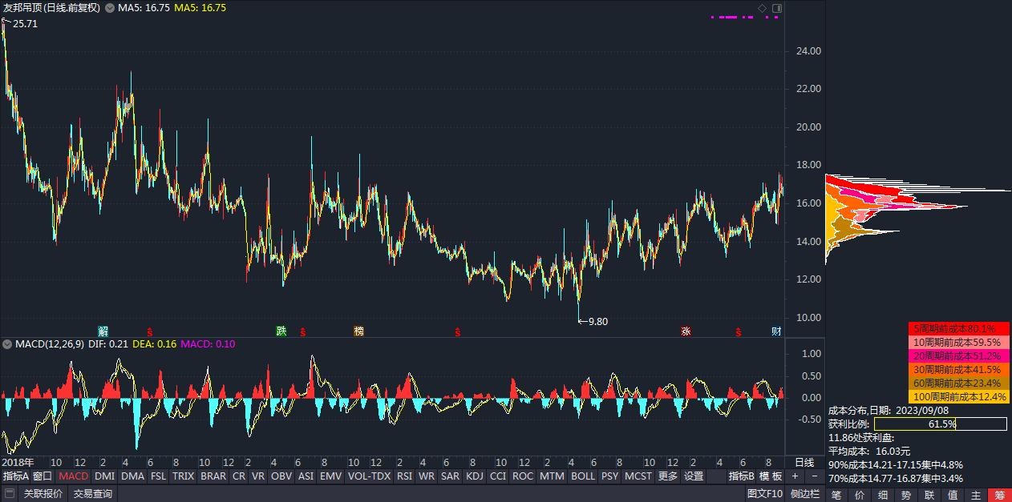The image size is (1012, 502).
Task: Select the BOLL indicator tab
Action: [x=582, y=476]
